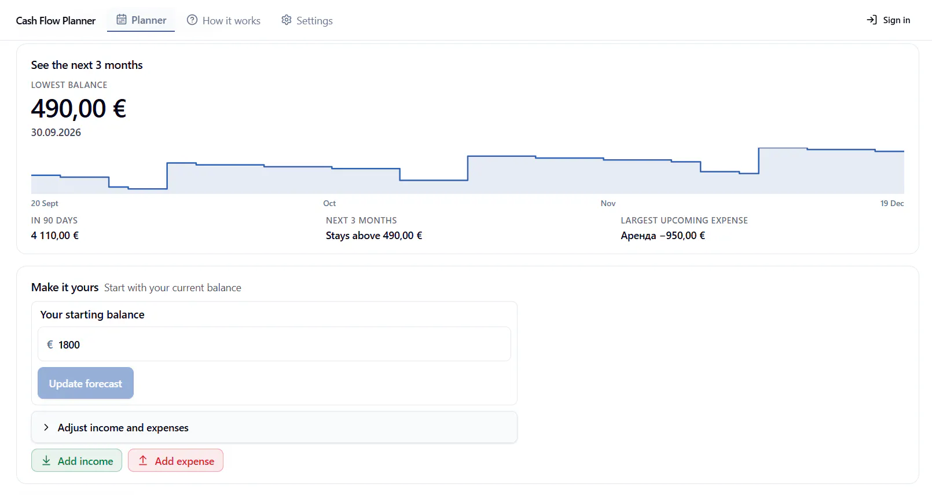Image resolution: width=932 pixels, height=495 pixels.
Task: Open the How it works tab
Action: tap(224, 20)
